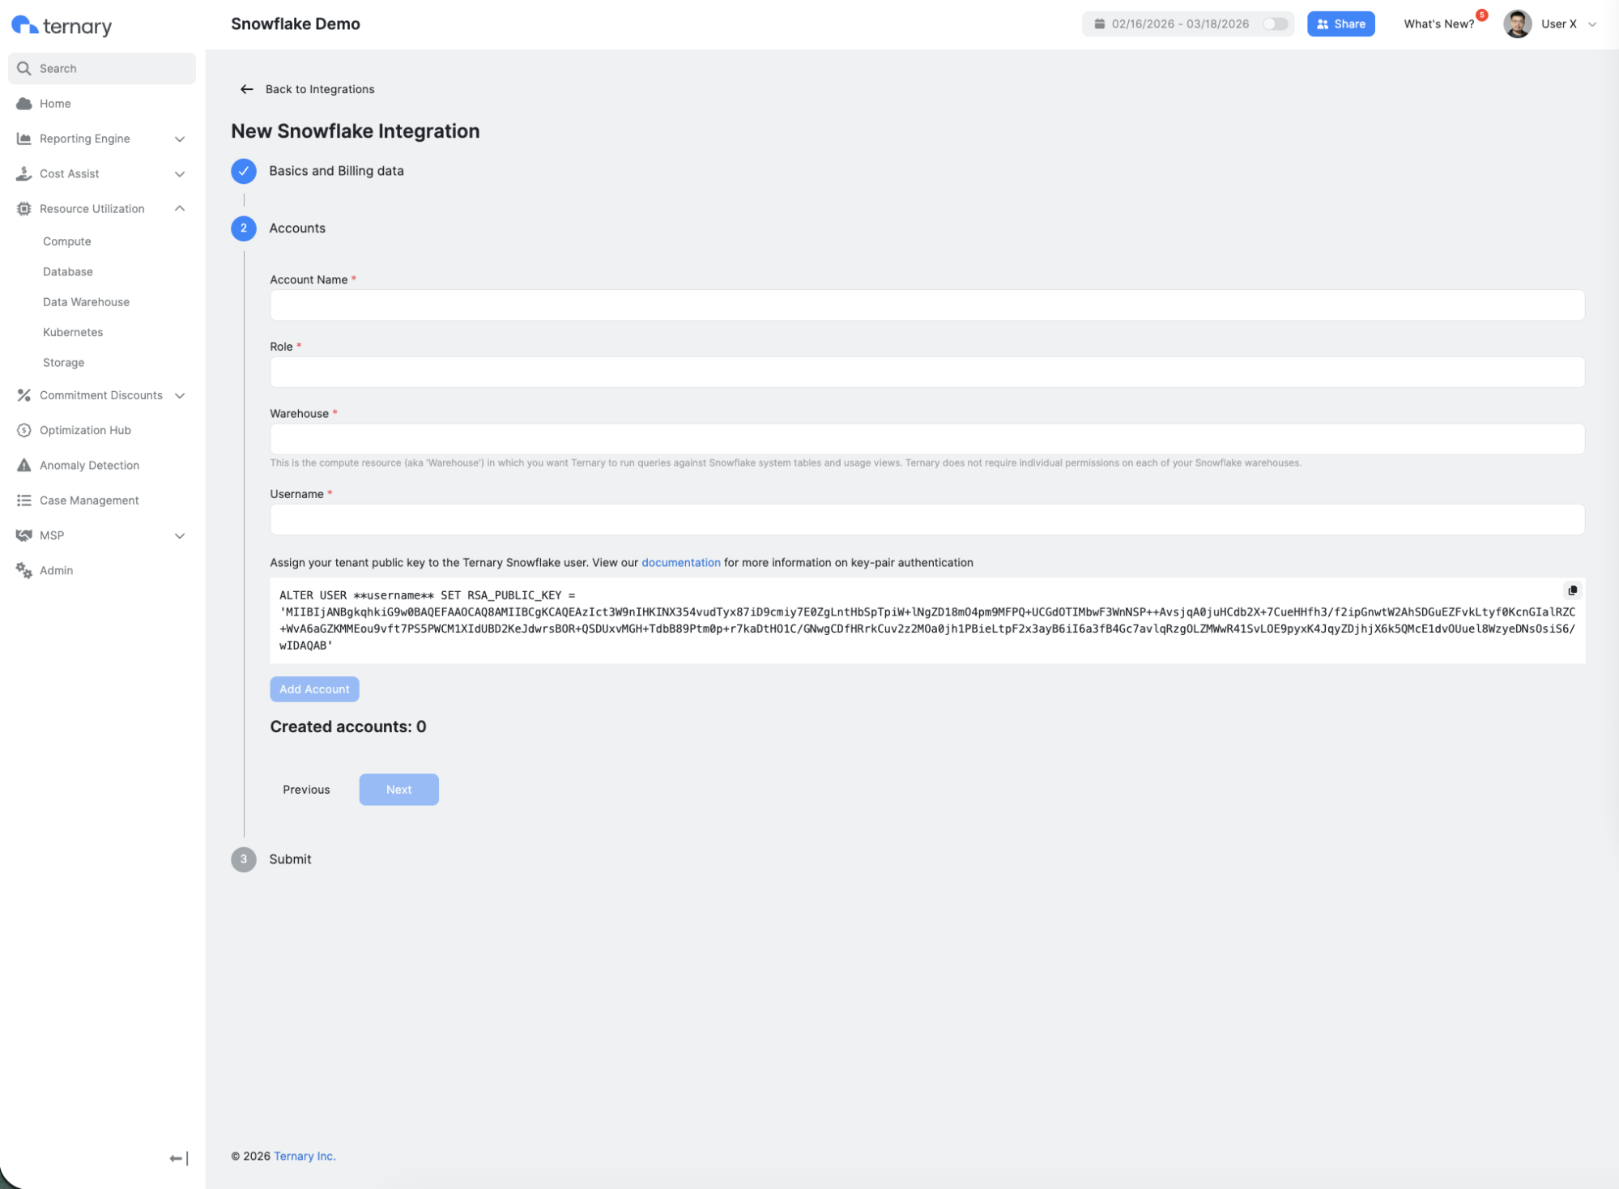Expand the Commitment Discounts section
The height and width of the screenshot is (1189, 1619).
[x=180, y=395]
